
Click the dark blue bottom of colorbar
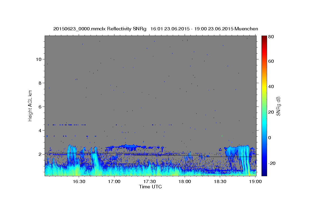coord(264,173)
